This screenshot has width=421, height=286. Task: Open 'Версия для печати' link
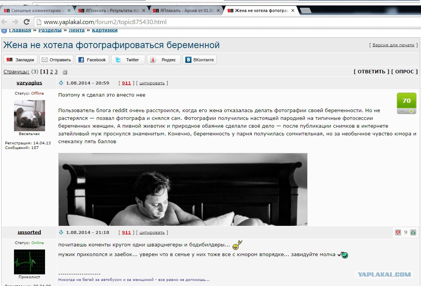(393, 45)
